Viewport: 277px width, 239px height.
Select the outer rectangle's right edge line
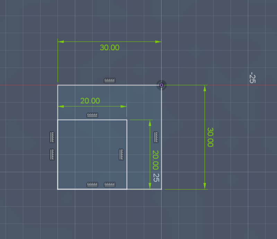coord(162,137)
